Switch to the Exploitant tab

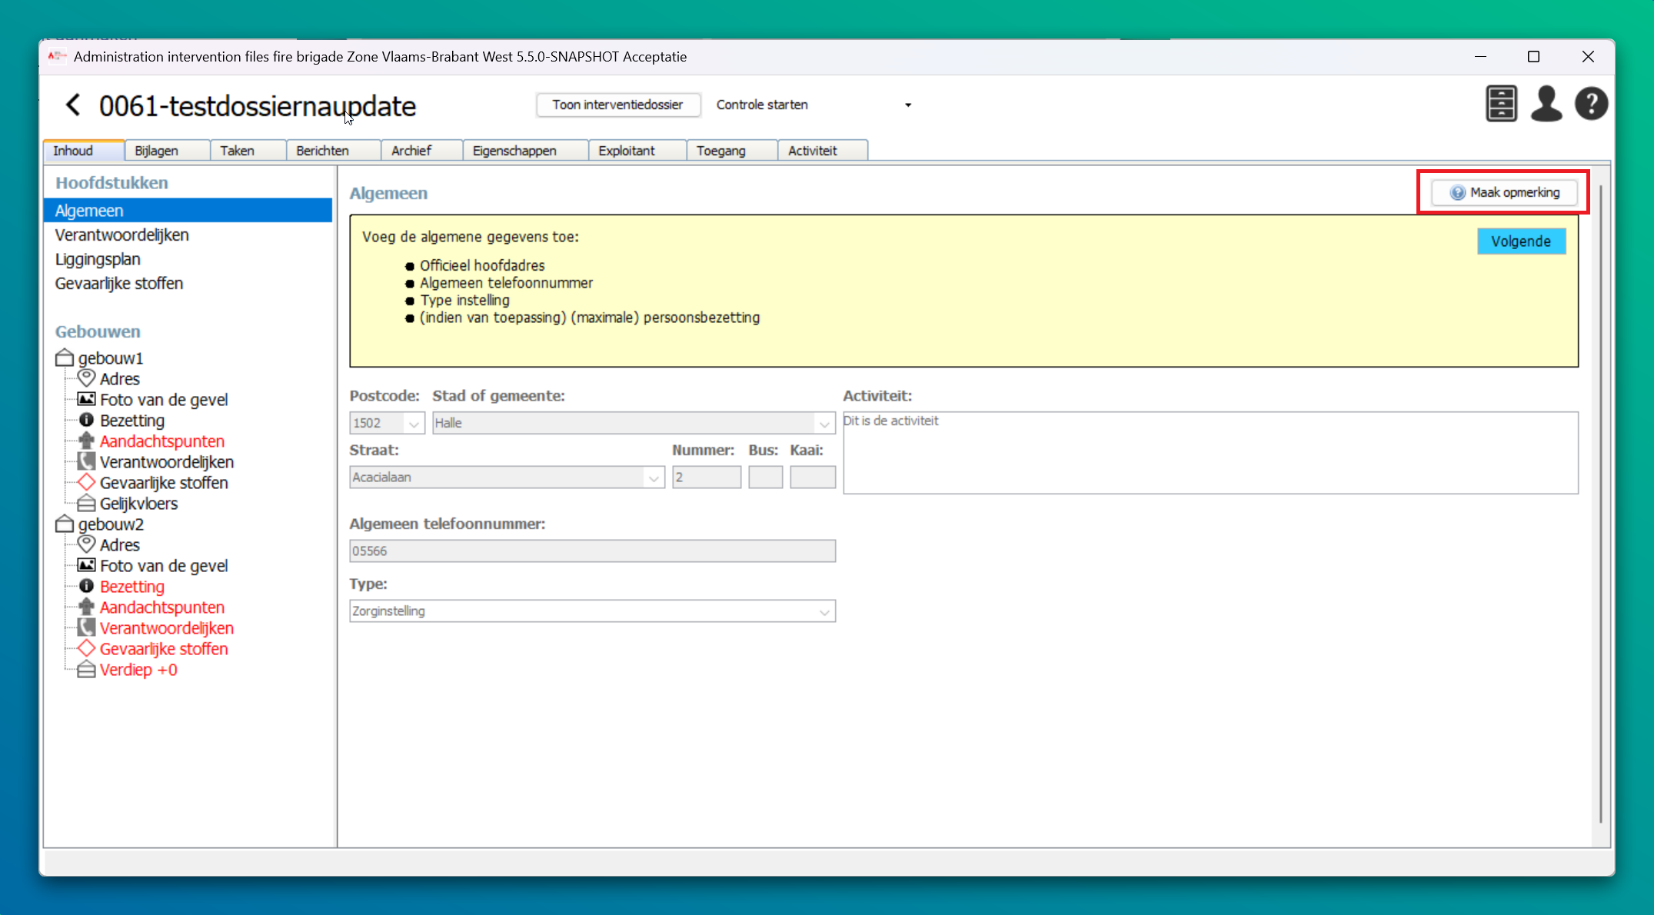[637, 151]
